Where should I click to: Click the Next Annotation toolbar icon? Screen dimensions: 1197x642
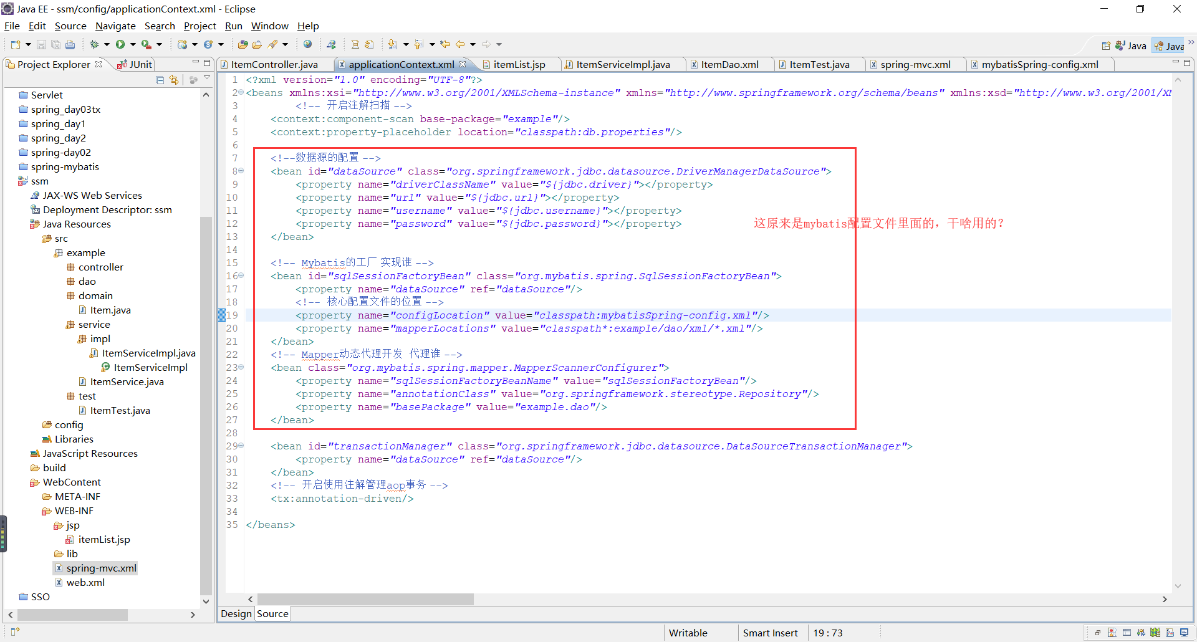(x=392, y=44)
